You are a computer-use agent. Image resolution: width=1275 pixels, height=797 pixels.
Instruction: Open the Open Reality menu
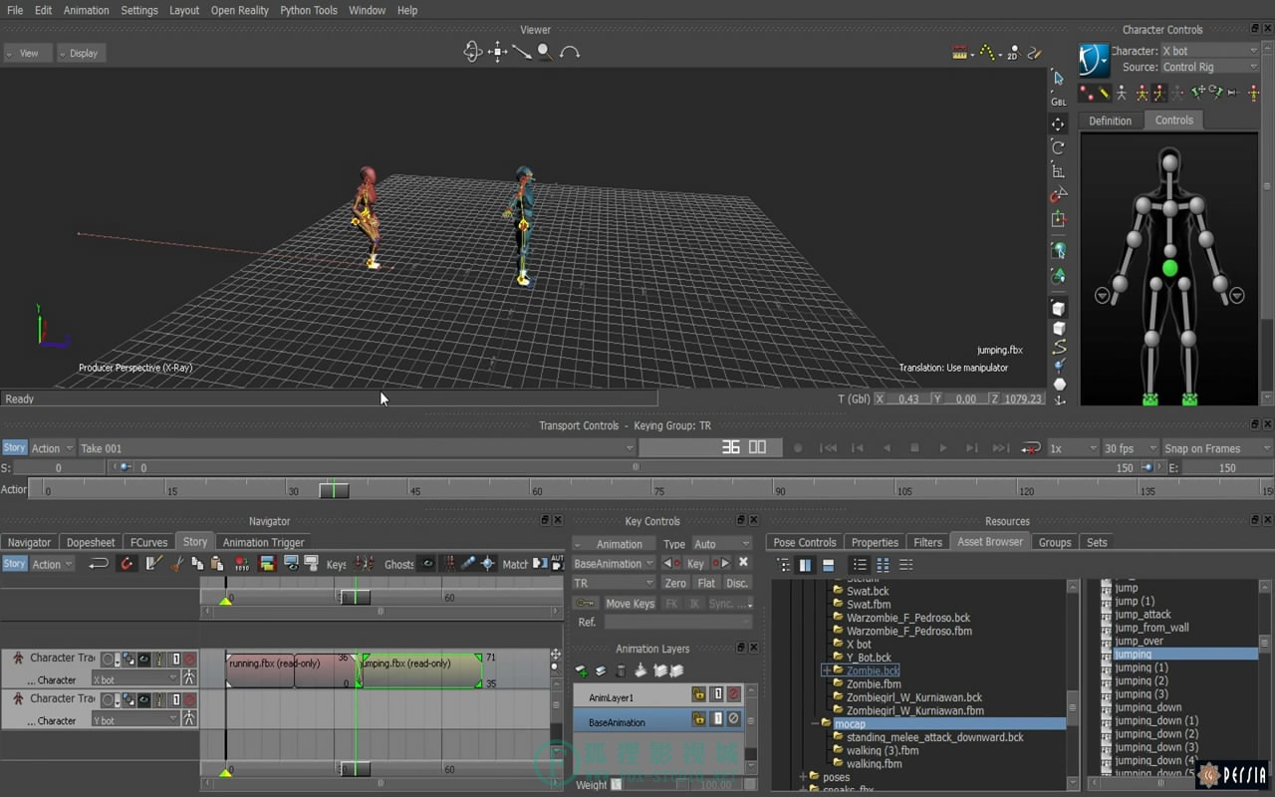[x=240, y=10]
